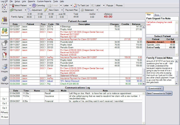Click the Patient Account vertical scrollbar
Viewport: 180px width, 125px height.
pyautogui.click(x=143, y=55)
